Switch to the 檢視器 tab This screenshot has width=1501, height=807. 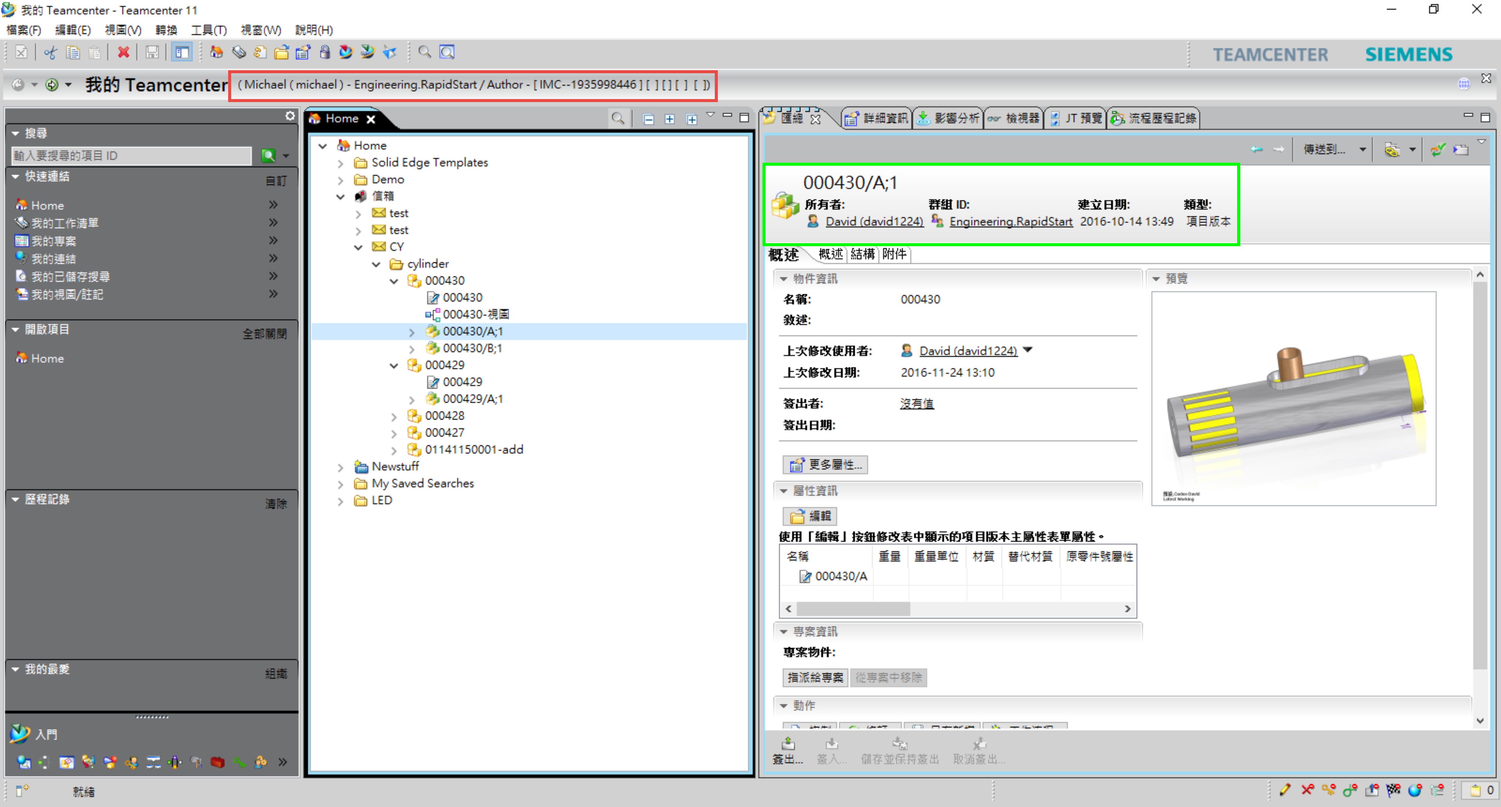[1013, 118]
